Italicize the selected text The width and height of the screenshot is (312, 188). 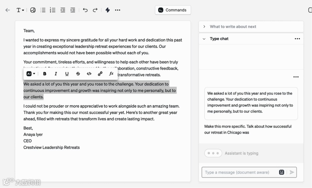[56, 74]
